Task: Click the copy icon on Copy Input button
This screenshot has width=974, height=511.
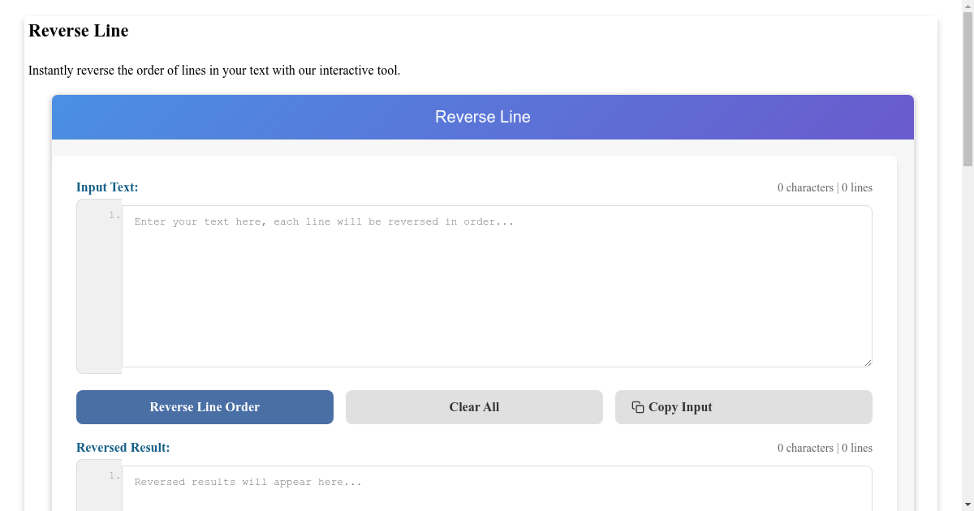Action: [x=636, y=406]
